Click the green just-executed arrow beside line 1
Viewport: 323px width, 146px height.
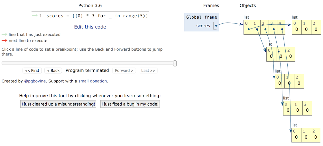[x=35, y=16]
